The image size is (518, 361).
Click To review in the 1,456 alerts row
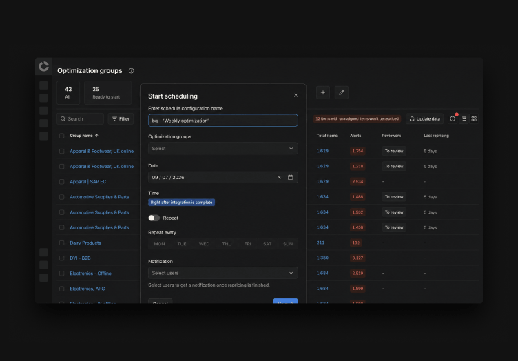coord(394,227)
